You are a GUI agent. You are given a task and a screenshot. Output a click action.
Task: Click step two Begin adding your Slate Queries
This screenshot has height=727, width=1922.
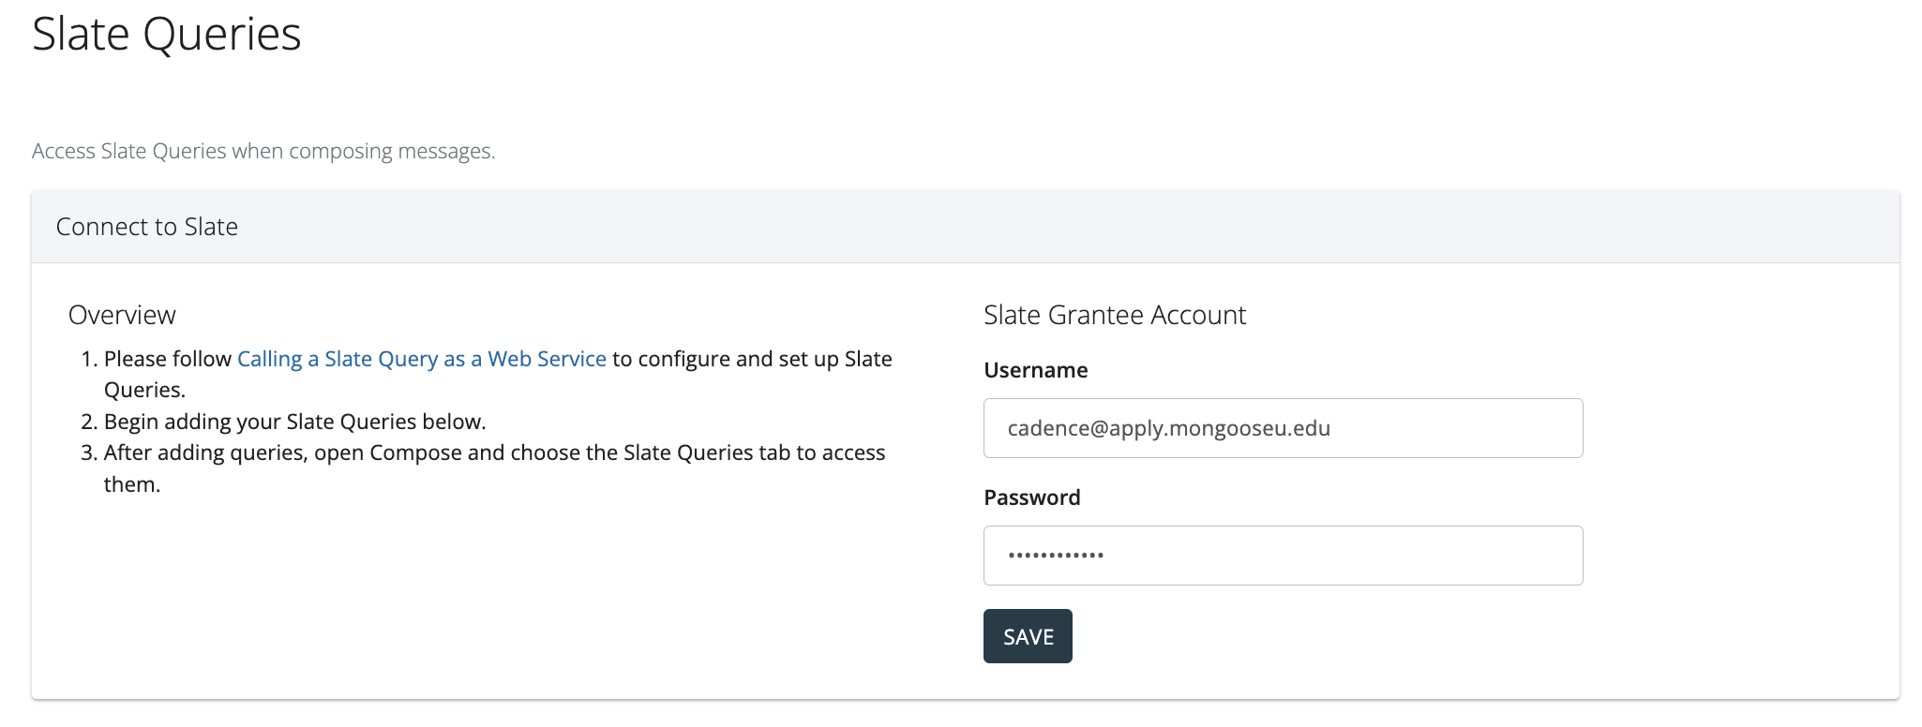pyautogui.click(x=294, y=422)
